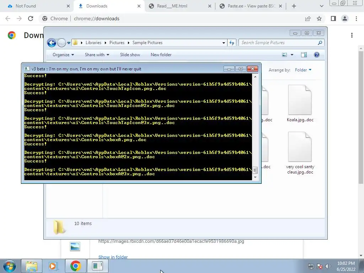The height and width of the screenshot is (273, 364).
Task: Expand Explorer address bar history dropdown
Action: tap(224, 43)
